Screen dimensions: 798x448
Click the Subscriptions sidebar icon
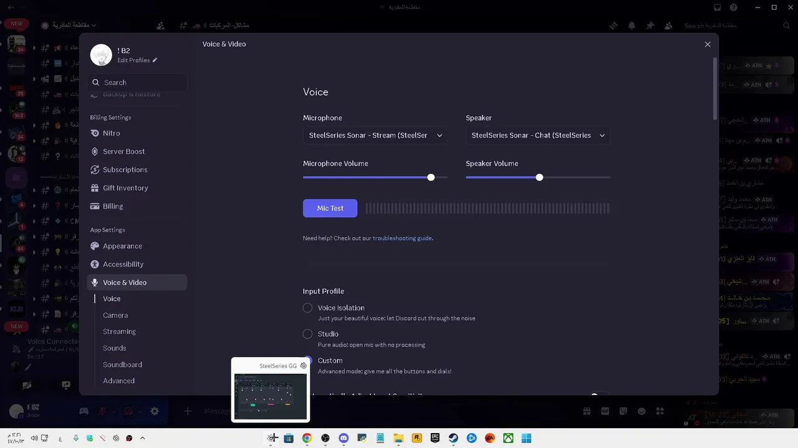(95, 169)
